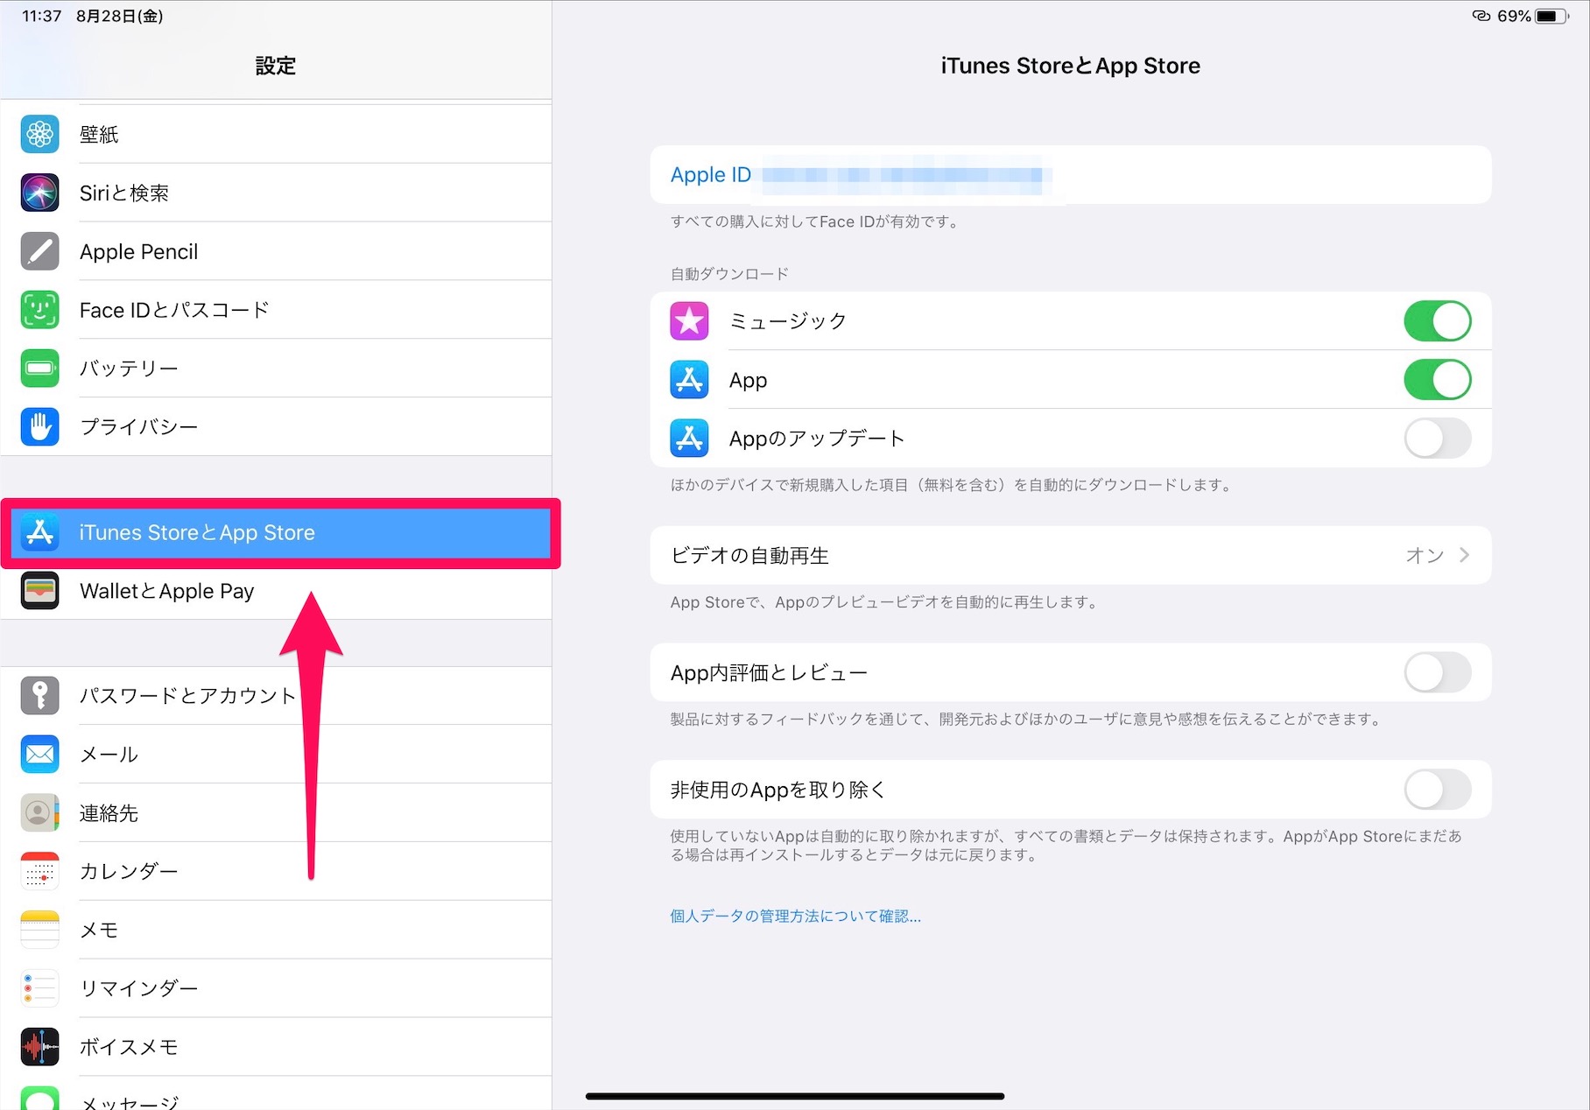Open Apple Pencil settings row
Screen dimensions: 1590x1110
pyautogui.click(x=276, y=251)
